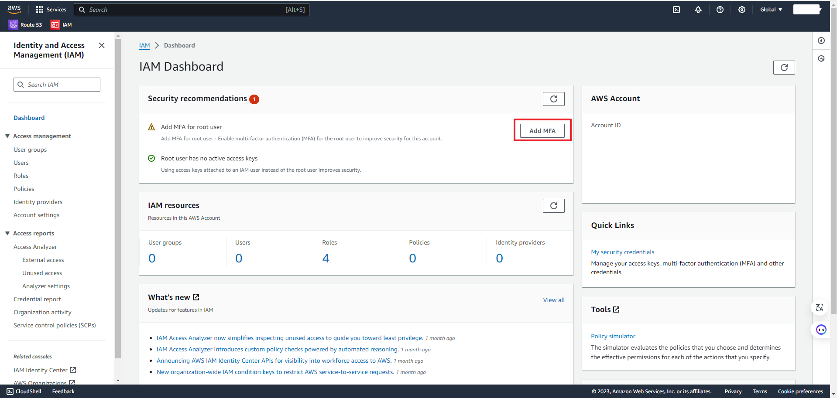Click the breadcrumb chevron after IAM
Screen dimensions: 837x398
pos(157,45)
